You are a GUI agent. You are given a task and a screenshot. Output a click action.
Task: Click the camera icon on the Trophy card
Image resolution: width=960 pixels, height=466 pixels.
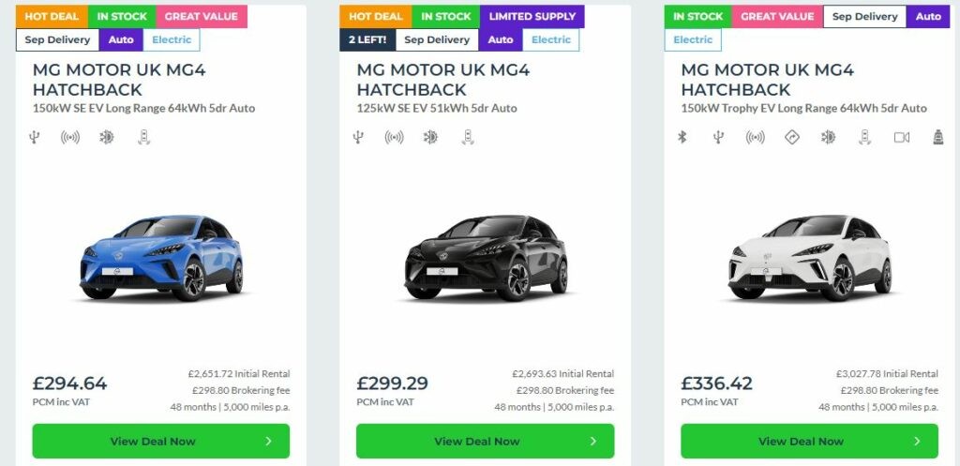coord(901,138)
